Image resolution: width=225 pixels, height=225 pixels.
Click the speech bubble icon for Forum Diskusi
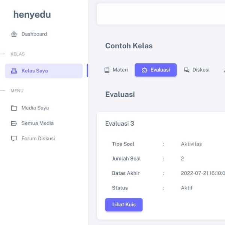pyautogui.click(x=14, y=138)
